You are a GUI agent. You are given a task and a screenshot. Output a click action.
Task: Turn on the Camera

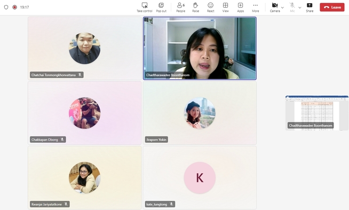pyautogui.click(x=275, y=7)
